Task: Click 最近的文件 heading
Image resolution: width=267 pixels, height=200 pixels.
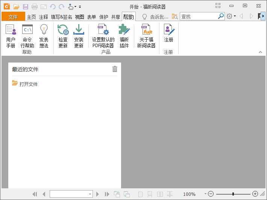Action: pos(25,69)
